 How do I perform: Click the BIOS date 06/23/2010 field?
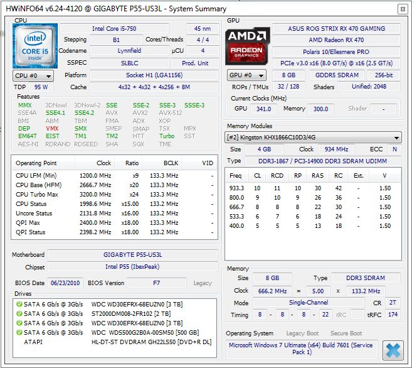(65, 283)
